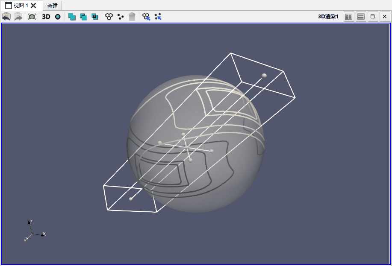Screen dimensions: 392x266
Task: Click the window icon on 视图 1 tab
Action: [9, 6]
